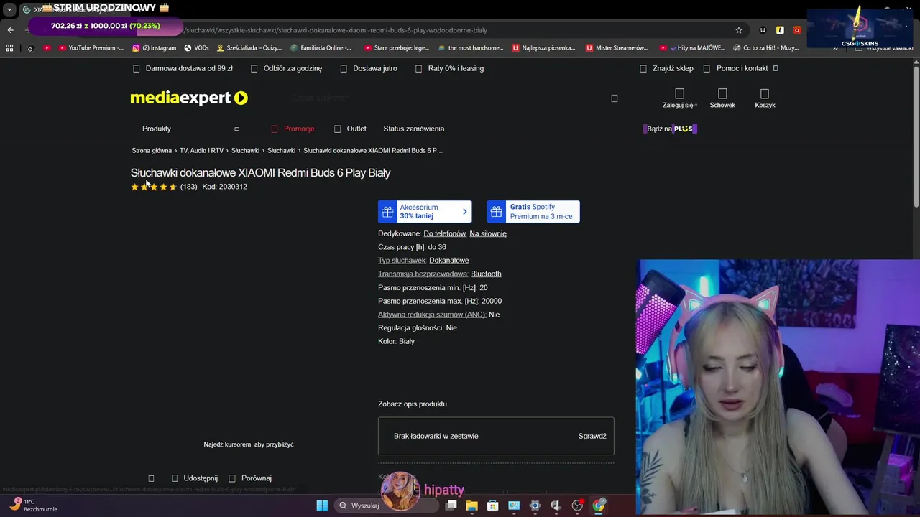Click Udostępnij to share the product
This screenshot has width=920, height=517.
(x=195, y=478)
